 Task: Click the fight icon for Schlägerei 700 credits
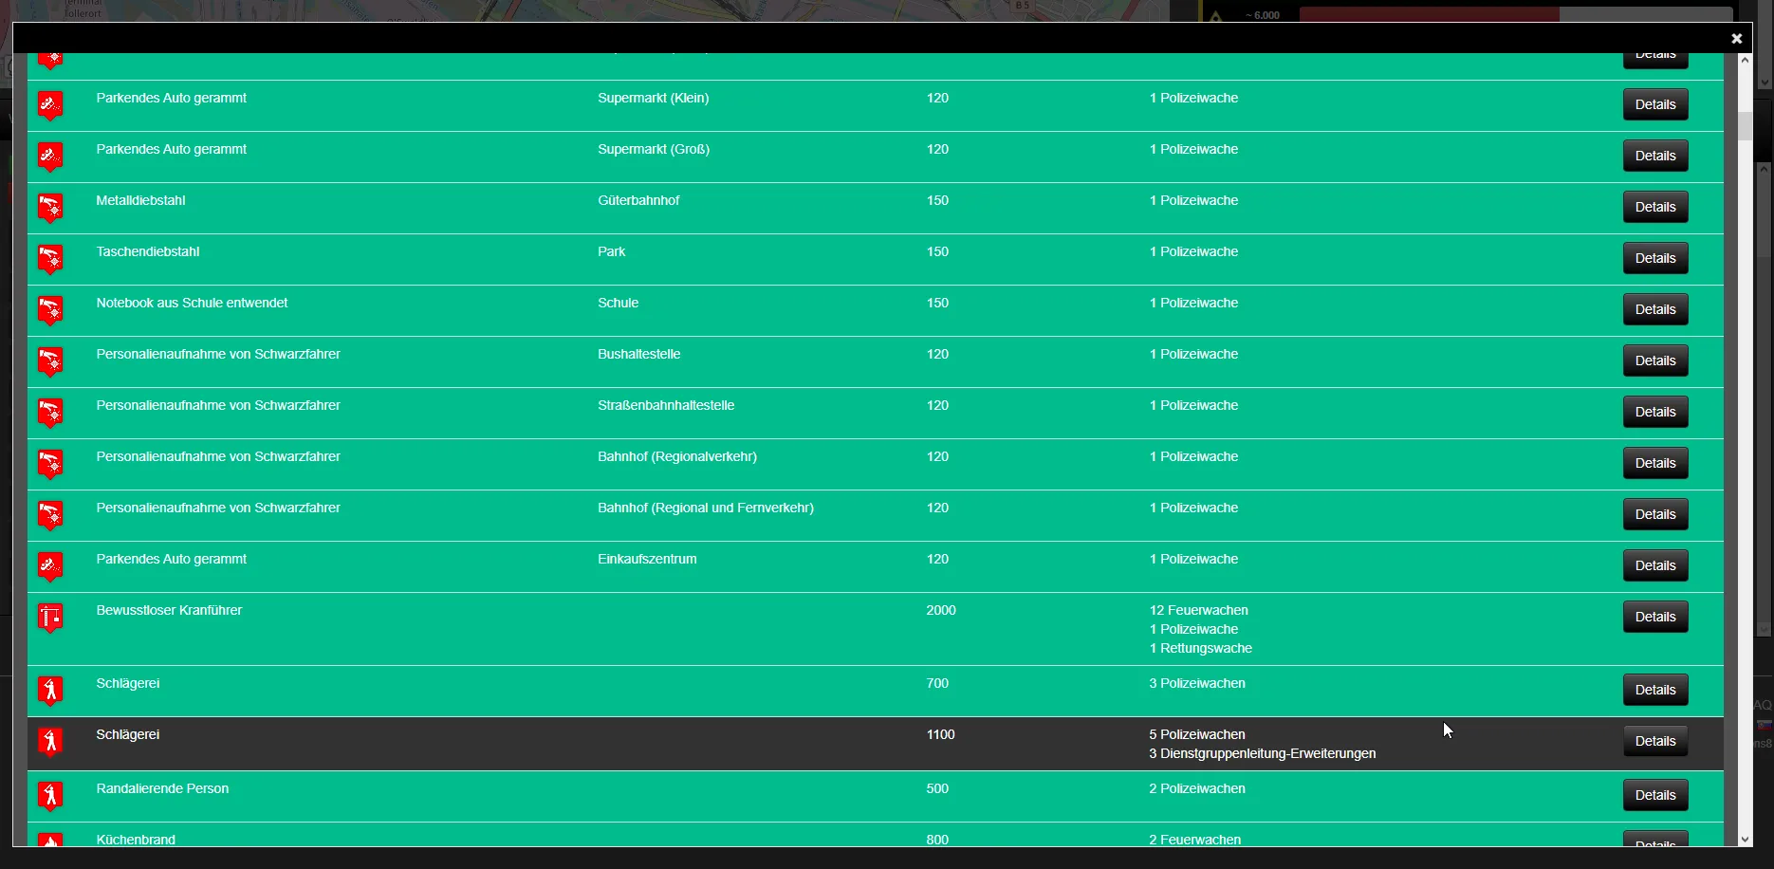50,690
